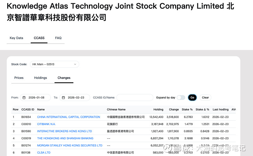
Task: Focus the CCASS ID/Name input field
Action: pos(135,97)
